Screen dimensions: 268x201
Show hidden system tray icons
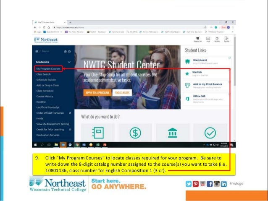click(204, 145)
